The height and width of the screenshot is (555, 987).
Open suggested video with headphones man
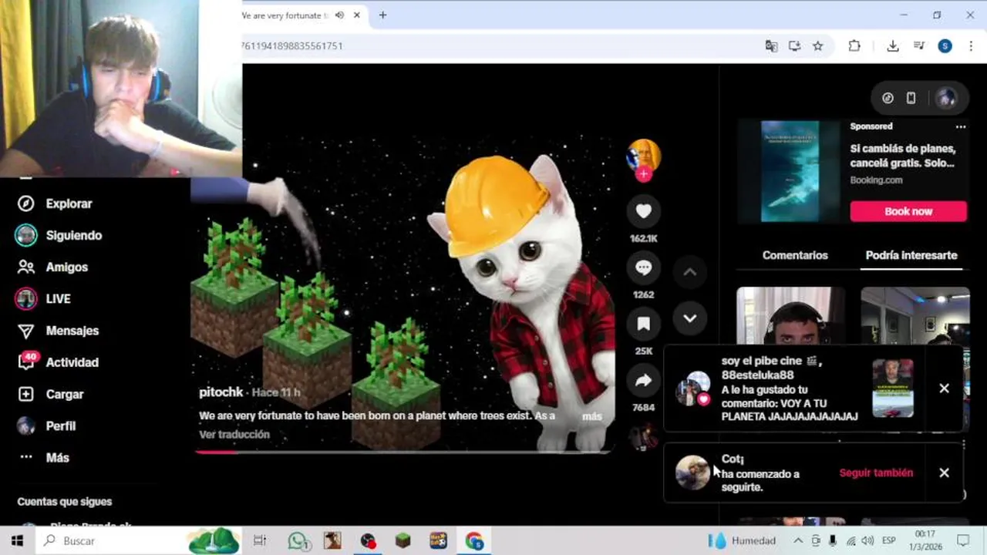tap(790, 316)
